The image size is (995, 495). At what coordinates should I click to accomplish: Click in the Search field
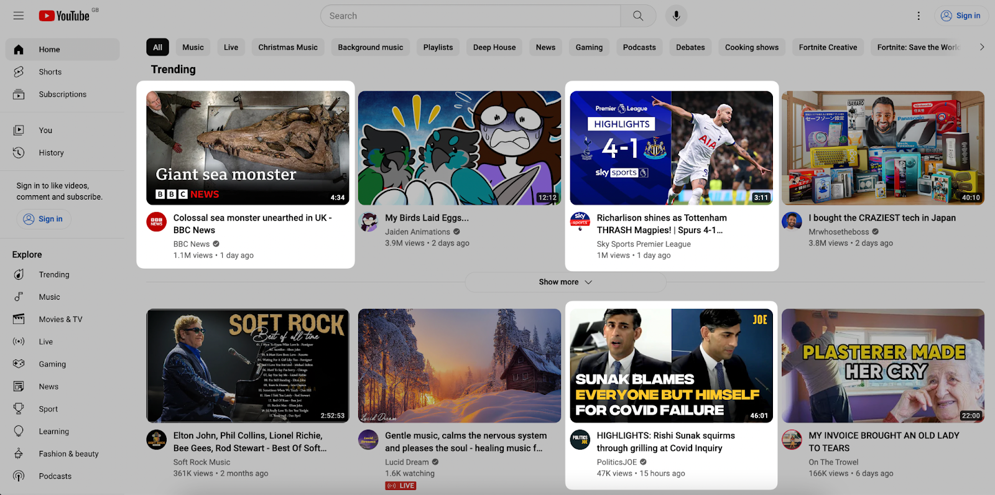[x=470, y=16]
